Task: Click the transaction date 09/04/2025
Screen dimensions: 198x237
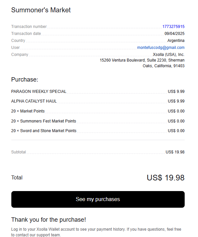Action: pyautogui.click(x=175, y=34)
